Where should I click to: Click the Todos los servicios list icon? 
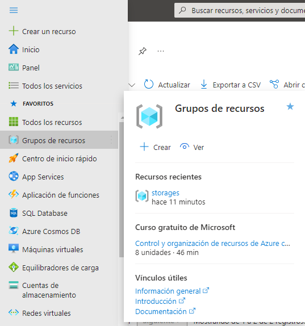(14, 85)
